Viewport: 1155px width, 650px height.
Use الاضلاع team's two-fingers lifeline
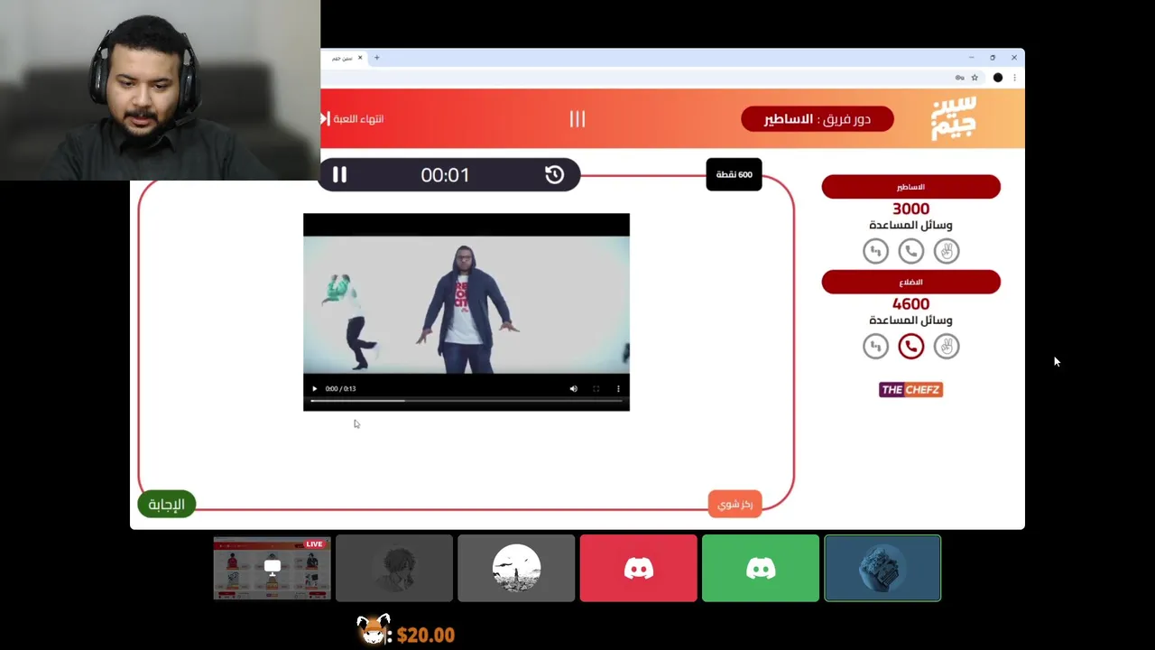coord(946,346)
